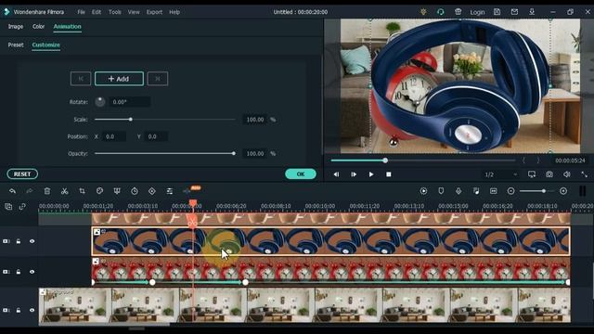Switch to the Color tab
Viewport: 594px width, 334px height.
point(38,27)
